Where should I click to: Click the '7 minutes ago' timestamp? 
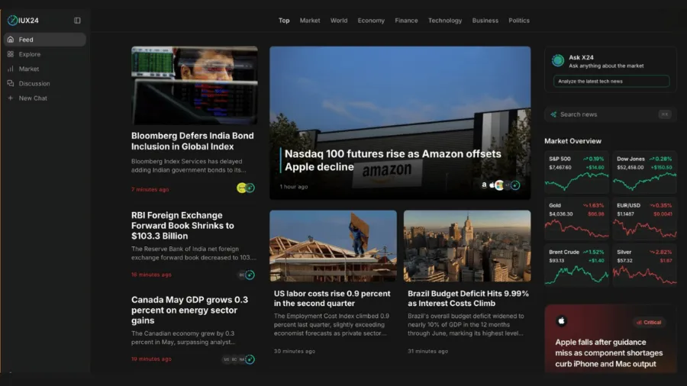tap(150, 189)
